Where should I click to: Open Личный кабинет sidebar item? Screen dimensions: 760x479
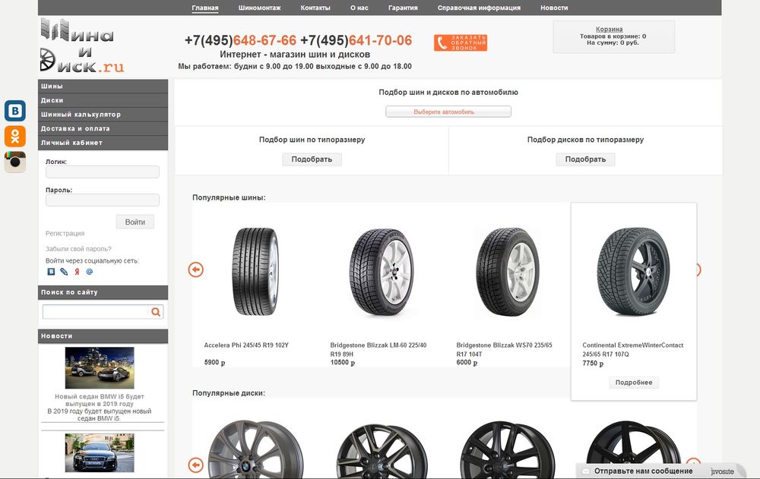(x=103, y=143)
